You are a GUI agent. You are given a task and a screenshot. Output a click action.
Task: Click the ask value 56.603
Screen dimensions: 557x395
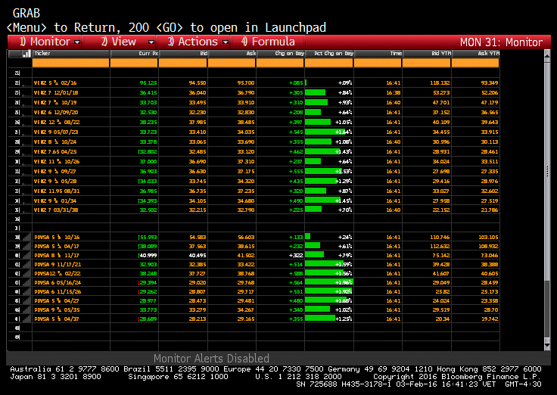[246, 237]
